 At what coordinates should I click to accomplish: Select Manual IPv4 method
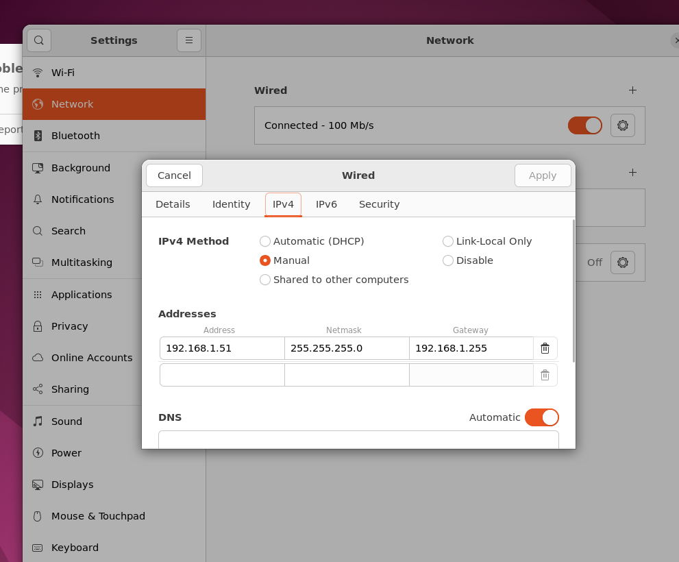[x=284, y=260]
